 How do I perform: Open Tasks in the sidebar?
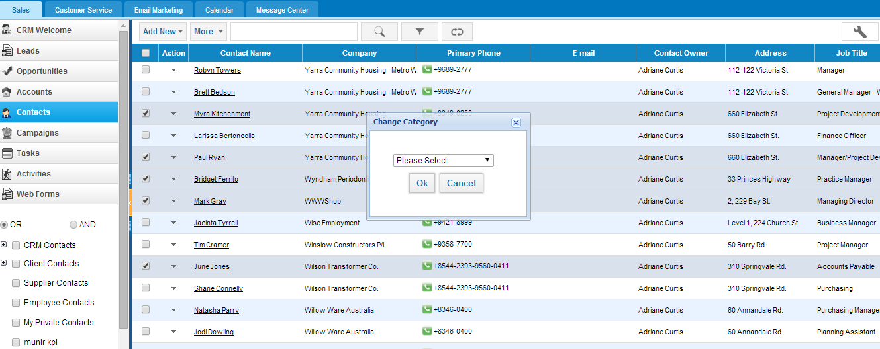pyautogui.click(x=59, y=153)
